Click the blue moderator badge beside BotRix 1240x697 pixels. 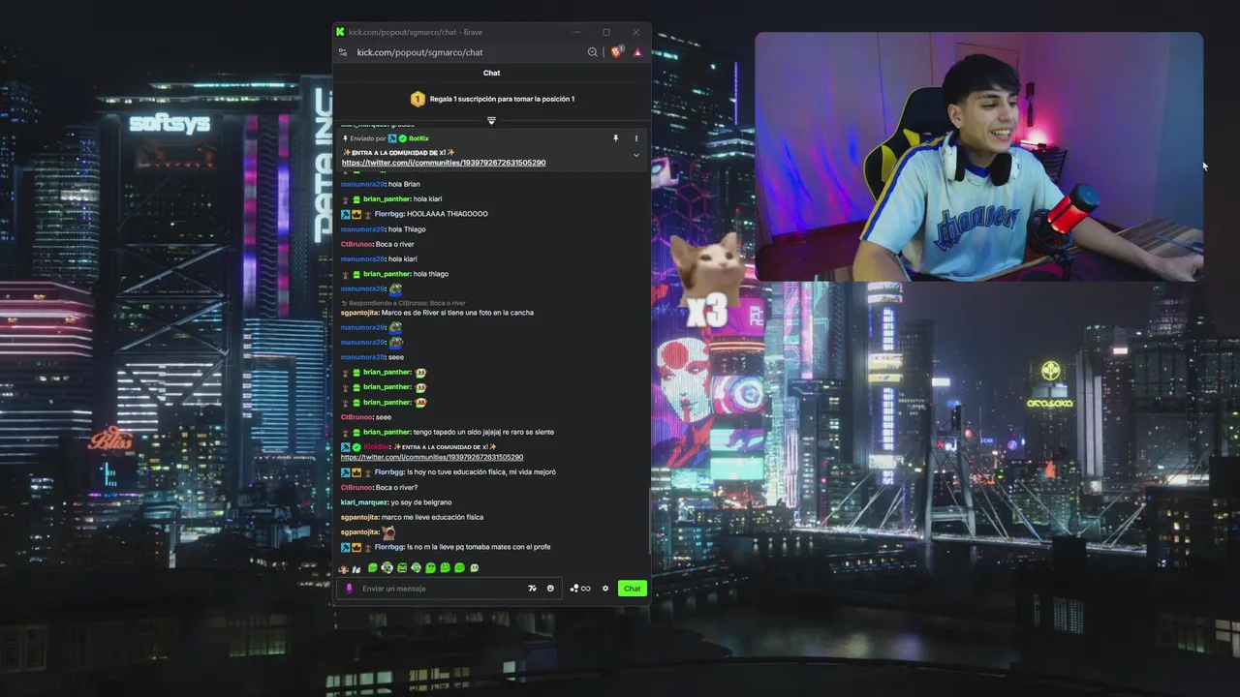click(392, 138)
